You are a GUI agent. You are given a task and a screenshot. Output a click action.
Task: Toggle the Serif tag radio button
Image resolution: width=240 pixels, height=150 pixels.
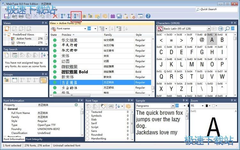(x=87, y=123)
